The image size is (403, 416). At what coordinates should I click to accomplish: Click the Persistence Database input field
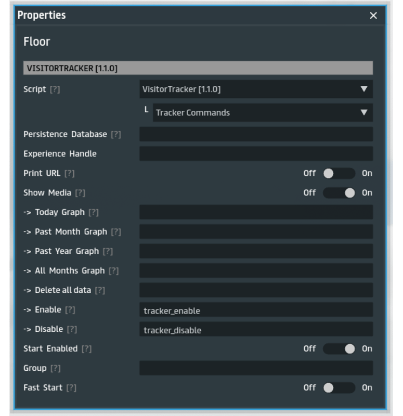(x=255, y=134)
